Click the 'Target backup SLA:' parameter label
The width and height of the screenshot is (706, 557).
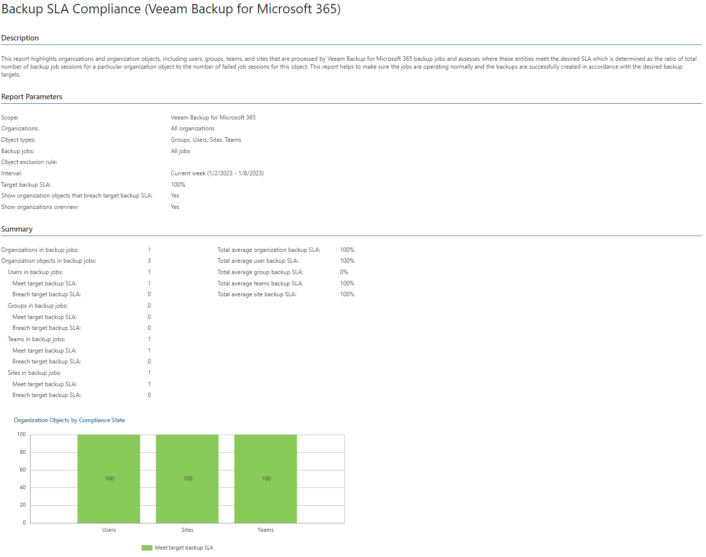(26, 185)
